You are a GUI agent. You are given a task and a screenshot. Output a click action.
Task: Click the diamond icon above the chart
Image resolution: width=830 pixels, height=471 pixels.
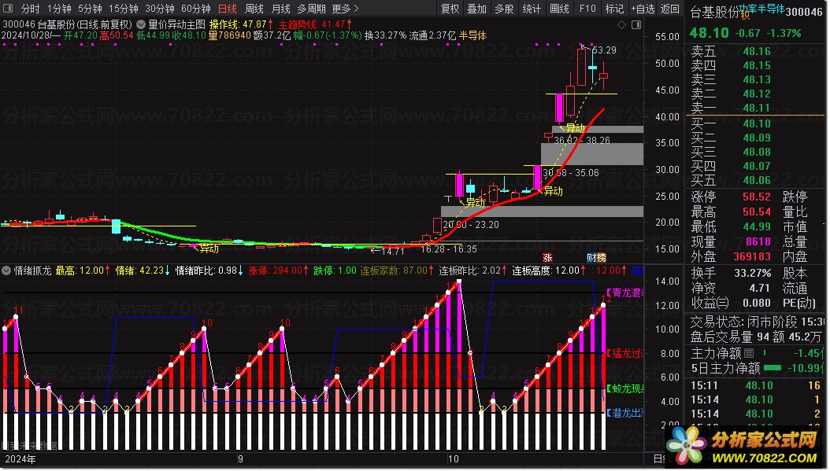pyautogui.click(x=621, y=25)
